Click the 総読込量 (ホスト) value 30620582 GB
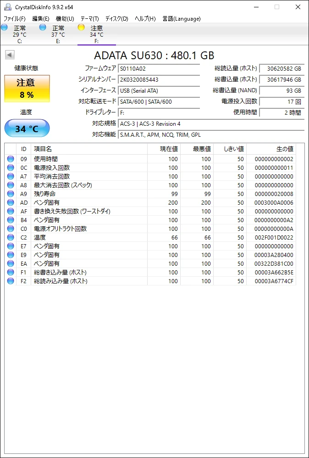 tap(281, 69)
